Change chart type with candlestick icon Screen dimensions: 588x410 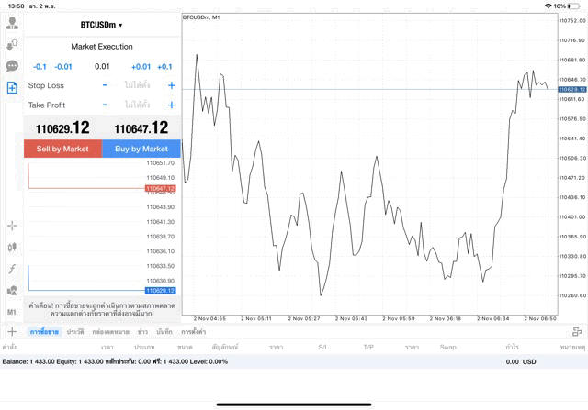pyautogui.click(x=12, y=247)
